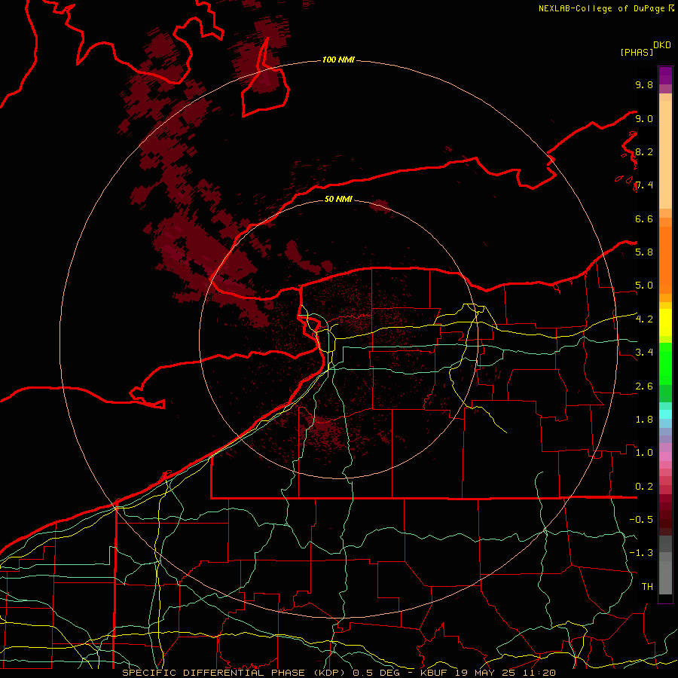The width and height of the screenshot is (678, 678).
Task: Select the 1.8 scale value
Action: tap(644, 420)
